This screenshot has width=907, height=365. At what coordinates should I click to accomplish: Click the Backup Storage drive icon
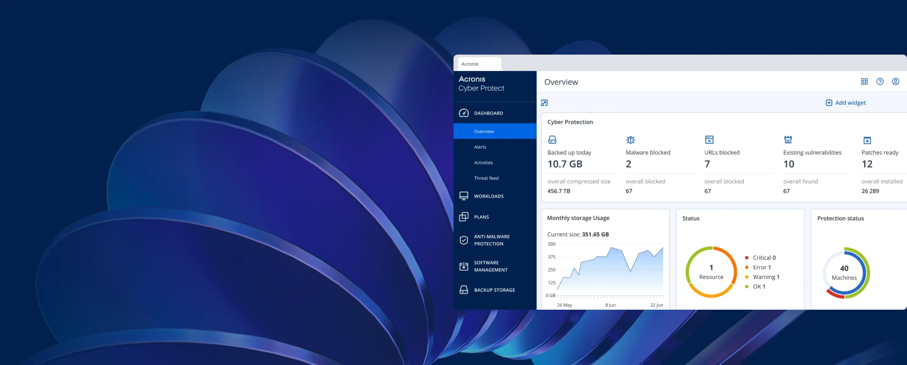click(464, 290)
